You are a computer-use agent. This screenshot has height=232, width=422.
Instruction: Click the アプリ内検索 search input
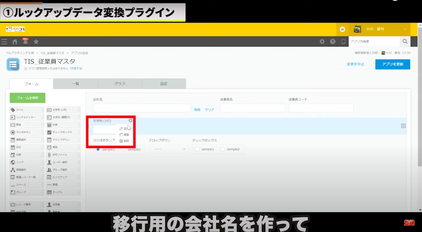(374, 41)
